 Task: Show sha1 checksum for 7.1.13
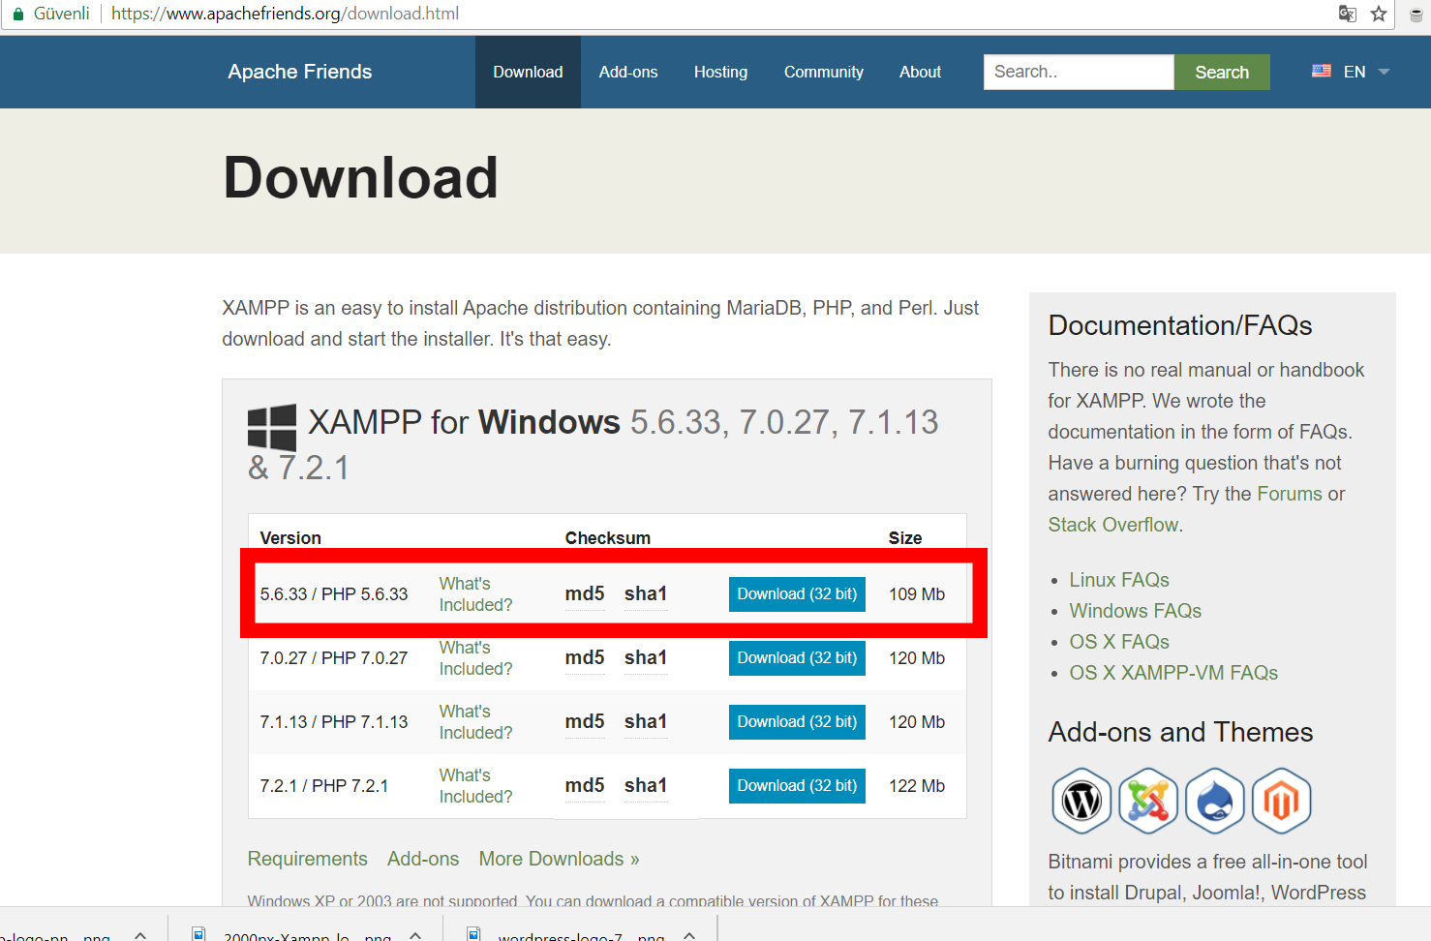646,722
